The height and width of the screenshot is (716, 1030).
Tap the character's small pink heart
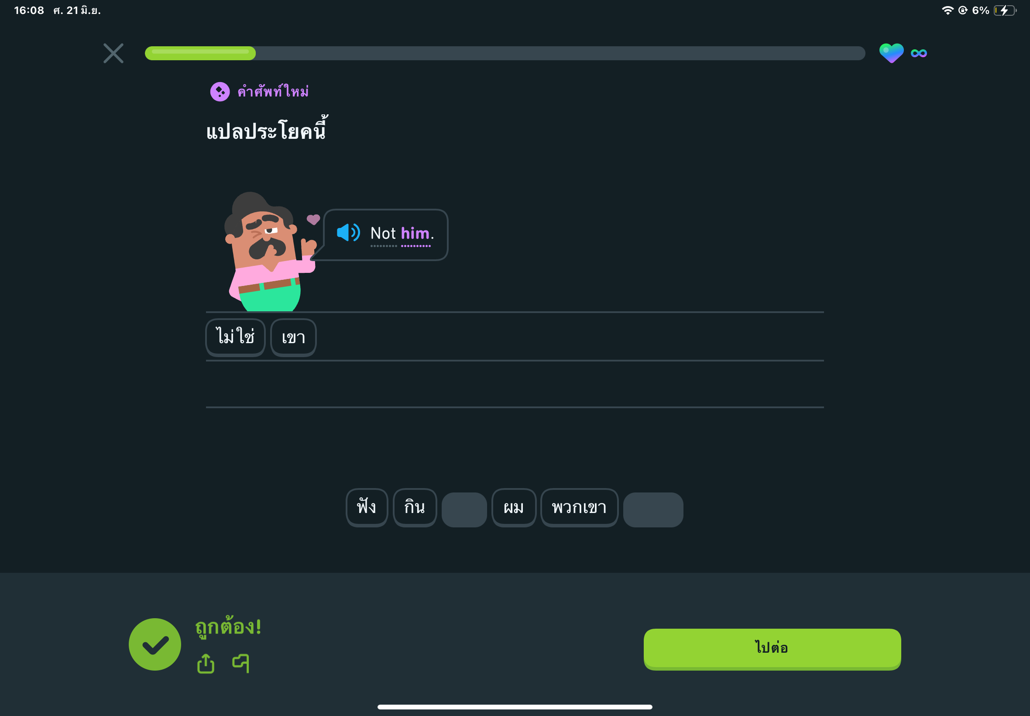pyautogui.click(x=313, y=219)
